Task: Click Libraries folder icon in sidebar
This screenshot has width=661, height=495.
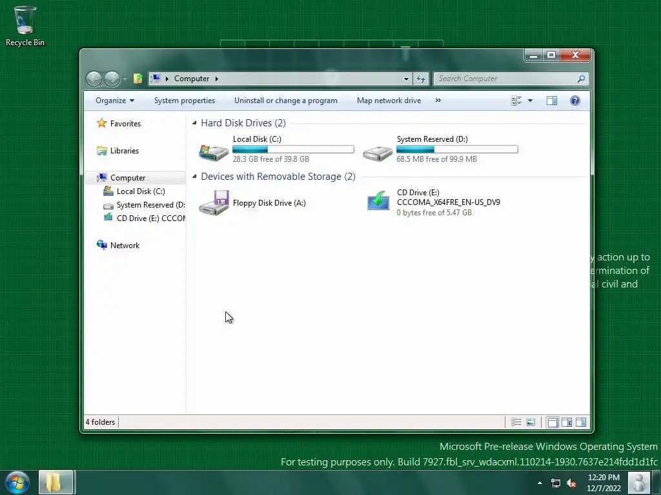Action: 101,150
